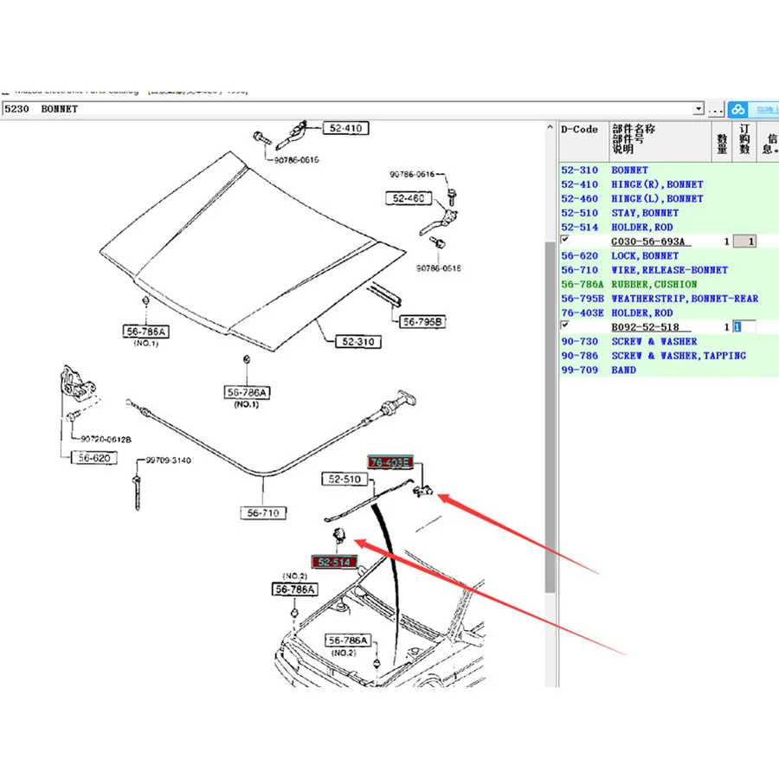Viewport: 779px width, 779px height.
Task: Select the 76-403E HOLDER,ROD row
Action: (669, 313)
